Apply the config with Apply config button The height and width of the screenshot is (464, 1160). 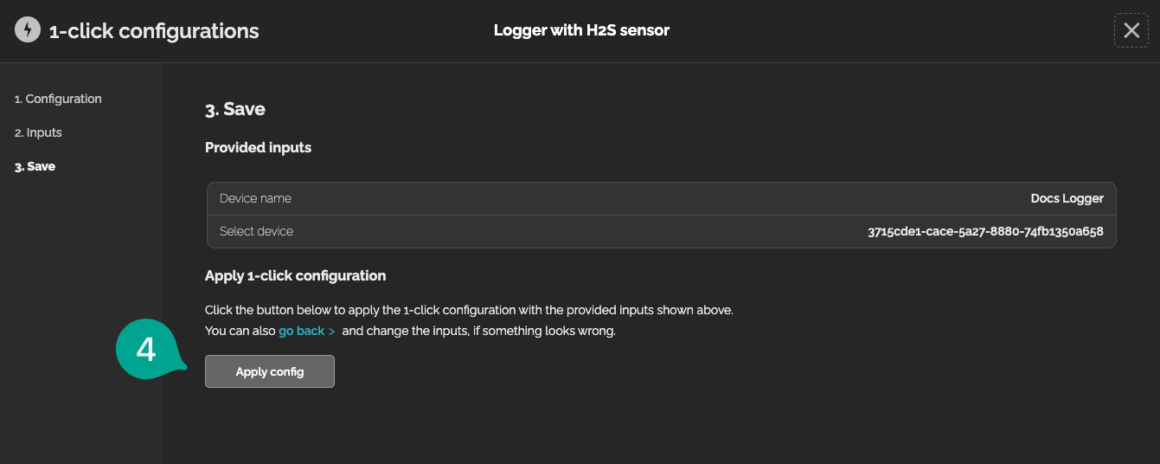[270, 371]
